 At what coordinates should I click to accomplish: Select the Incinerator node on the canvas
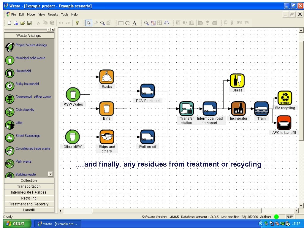pos(238,109)
